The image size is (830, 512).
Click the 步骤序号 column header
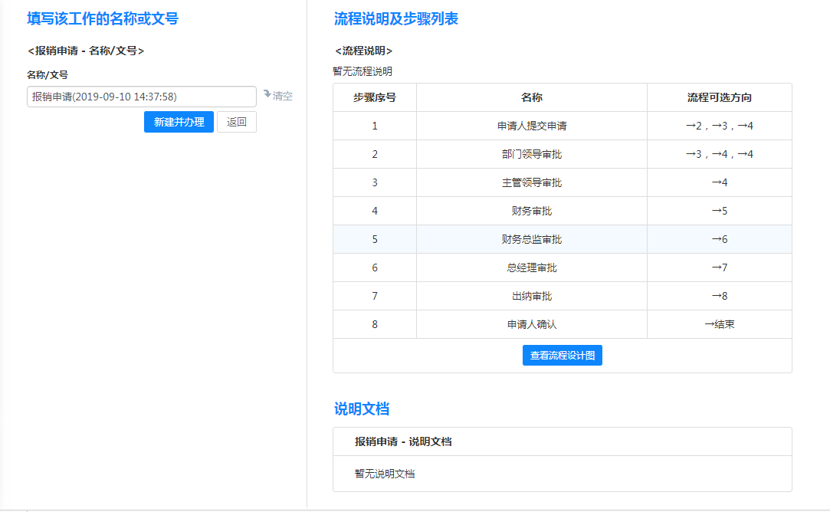pyautogui.click(x=374, y=97)
